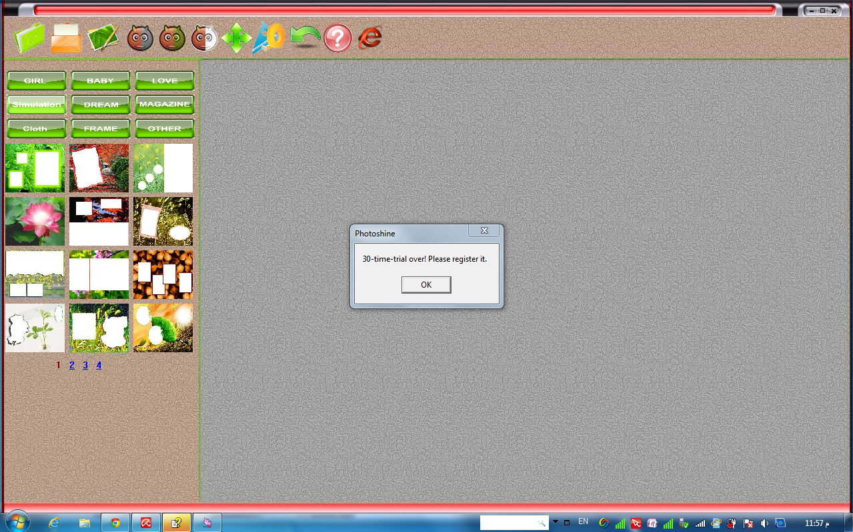Go to template page 3
Image resolution: width=853 pixels, height=532 pixels.
point(85,365)
